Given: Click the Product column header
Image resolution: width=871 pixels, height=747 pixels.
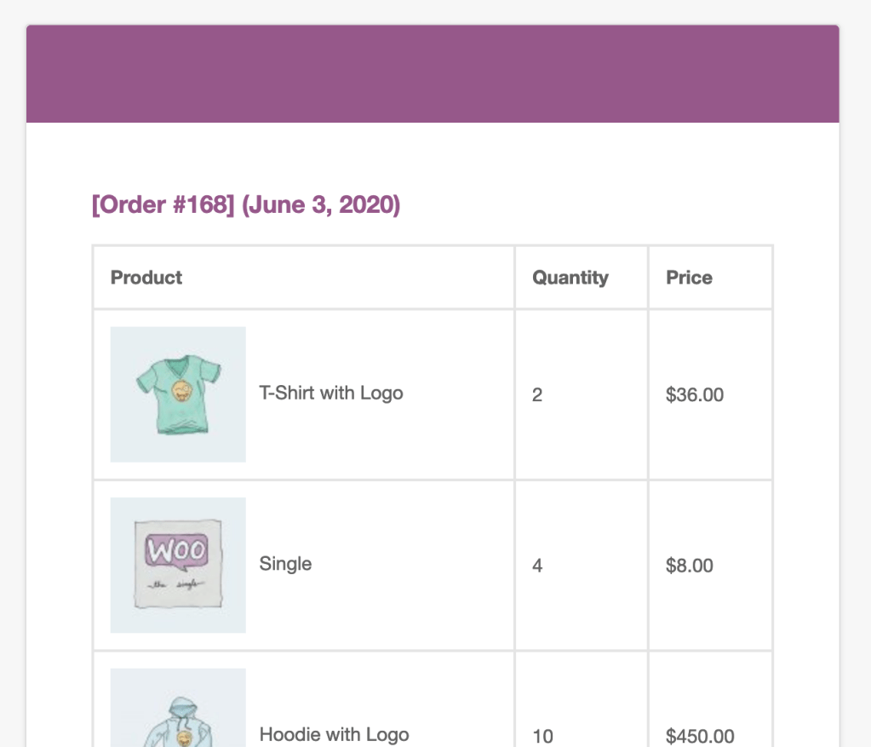Looking at the screenshot, I should (146, 278).
